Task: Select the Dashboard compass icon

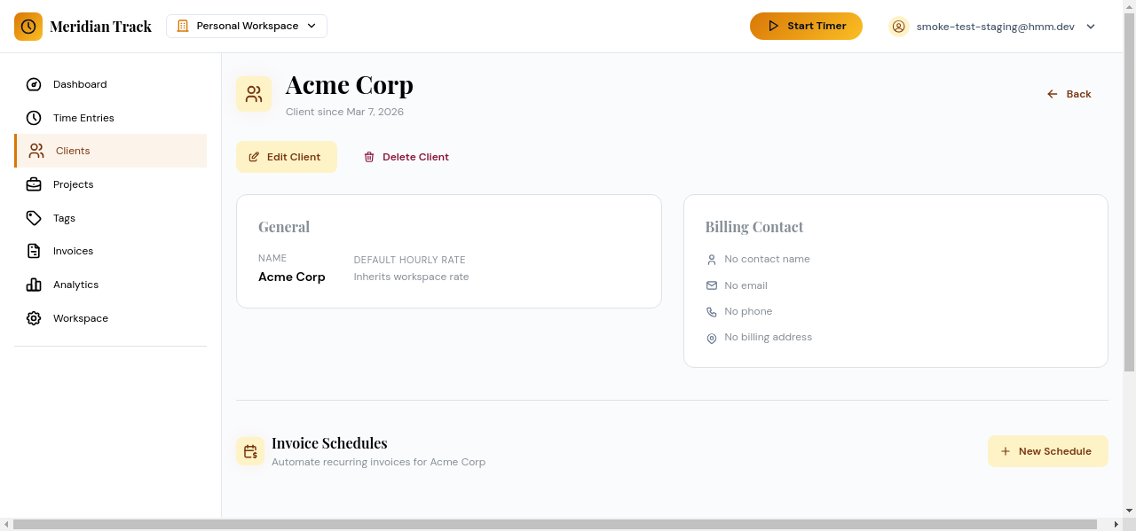Action: click(x=34, y=84)
